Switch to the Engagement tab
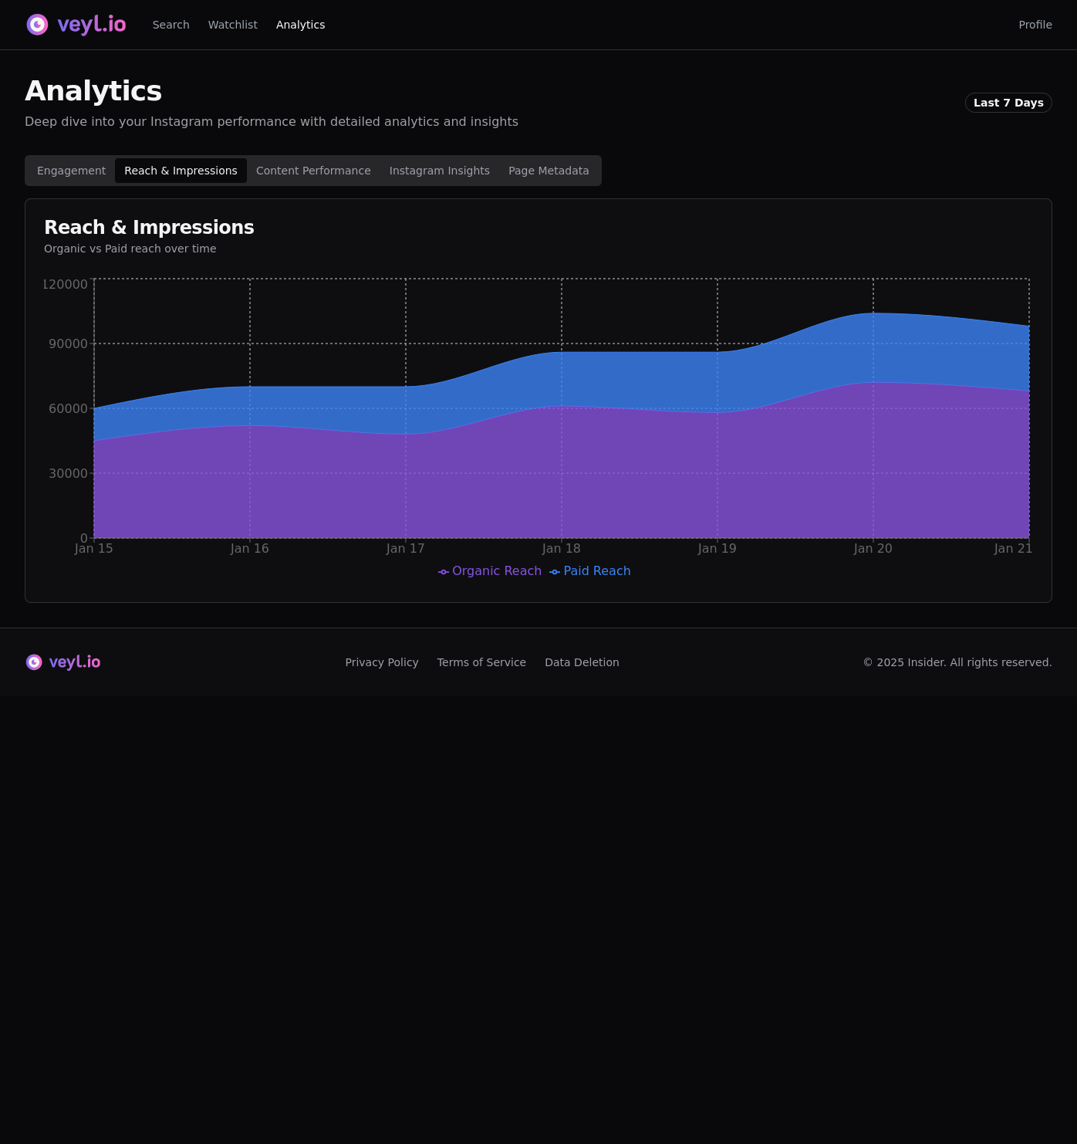Image resolution: width=1077 pixels, height=1144 pixels. point(71,171)
